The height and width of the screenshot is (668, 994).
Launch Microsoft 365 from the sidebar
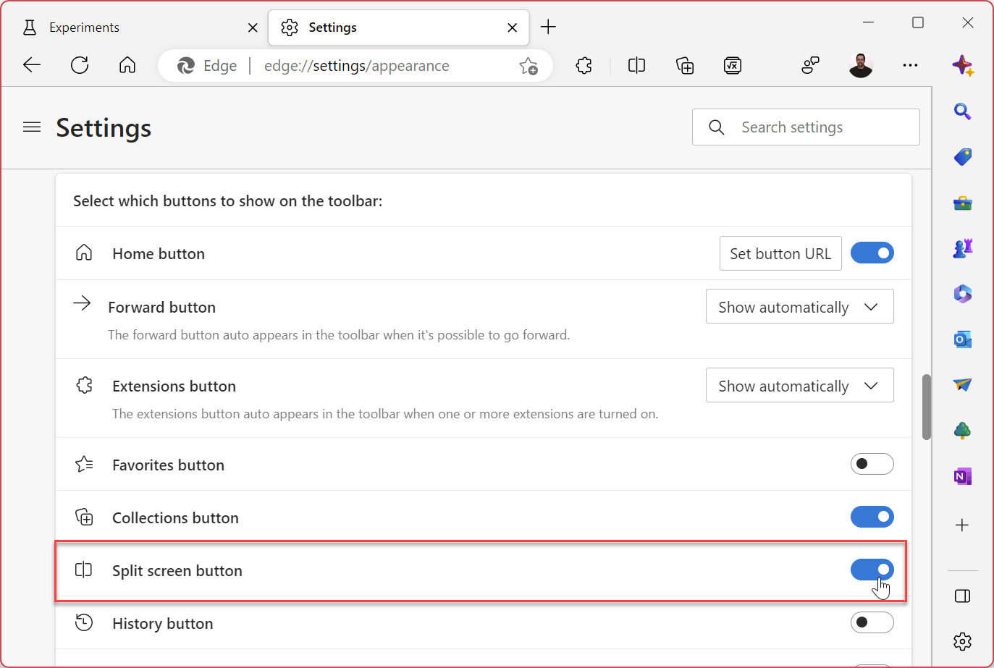pyautogui.click(x=963, y=294)
